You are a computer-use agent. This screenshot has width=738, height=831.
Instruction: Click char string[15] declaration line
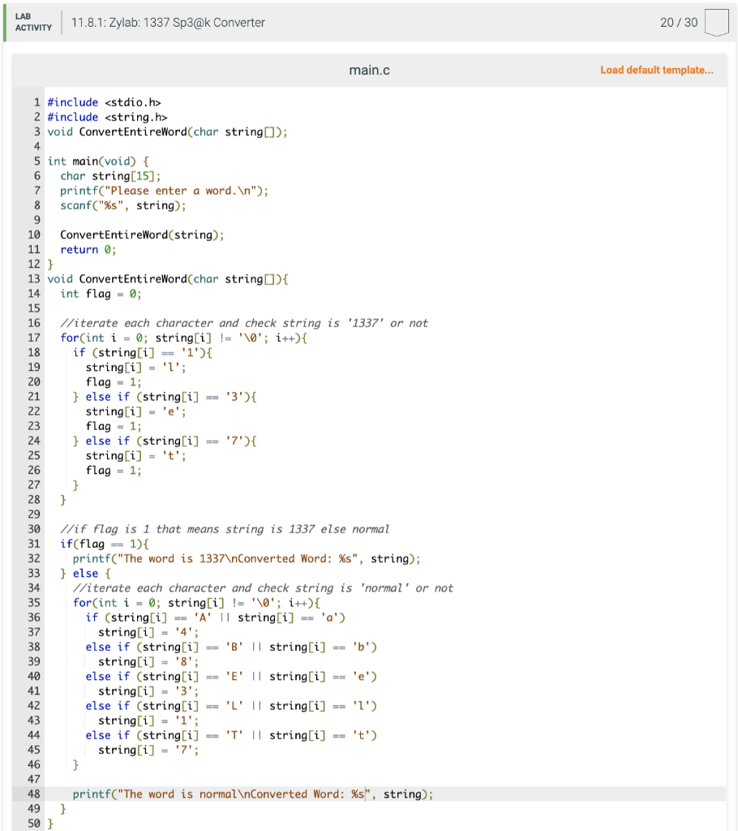[x=110, y=176]
